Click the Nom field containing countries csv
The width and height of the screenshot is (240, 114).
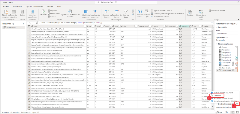point(227,33)
